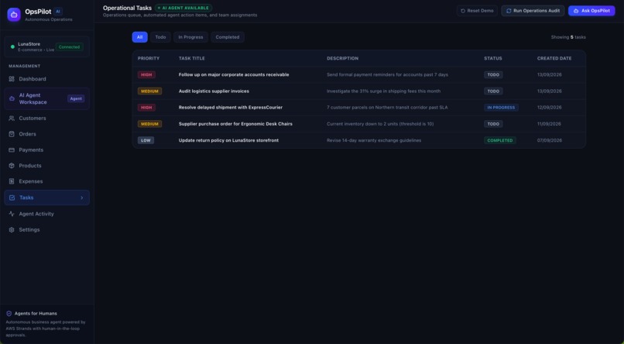The image size is (624, 344).
Task: Click the AI Agent Workspace robot icon
Action: (x=12, y=98)
